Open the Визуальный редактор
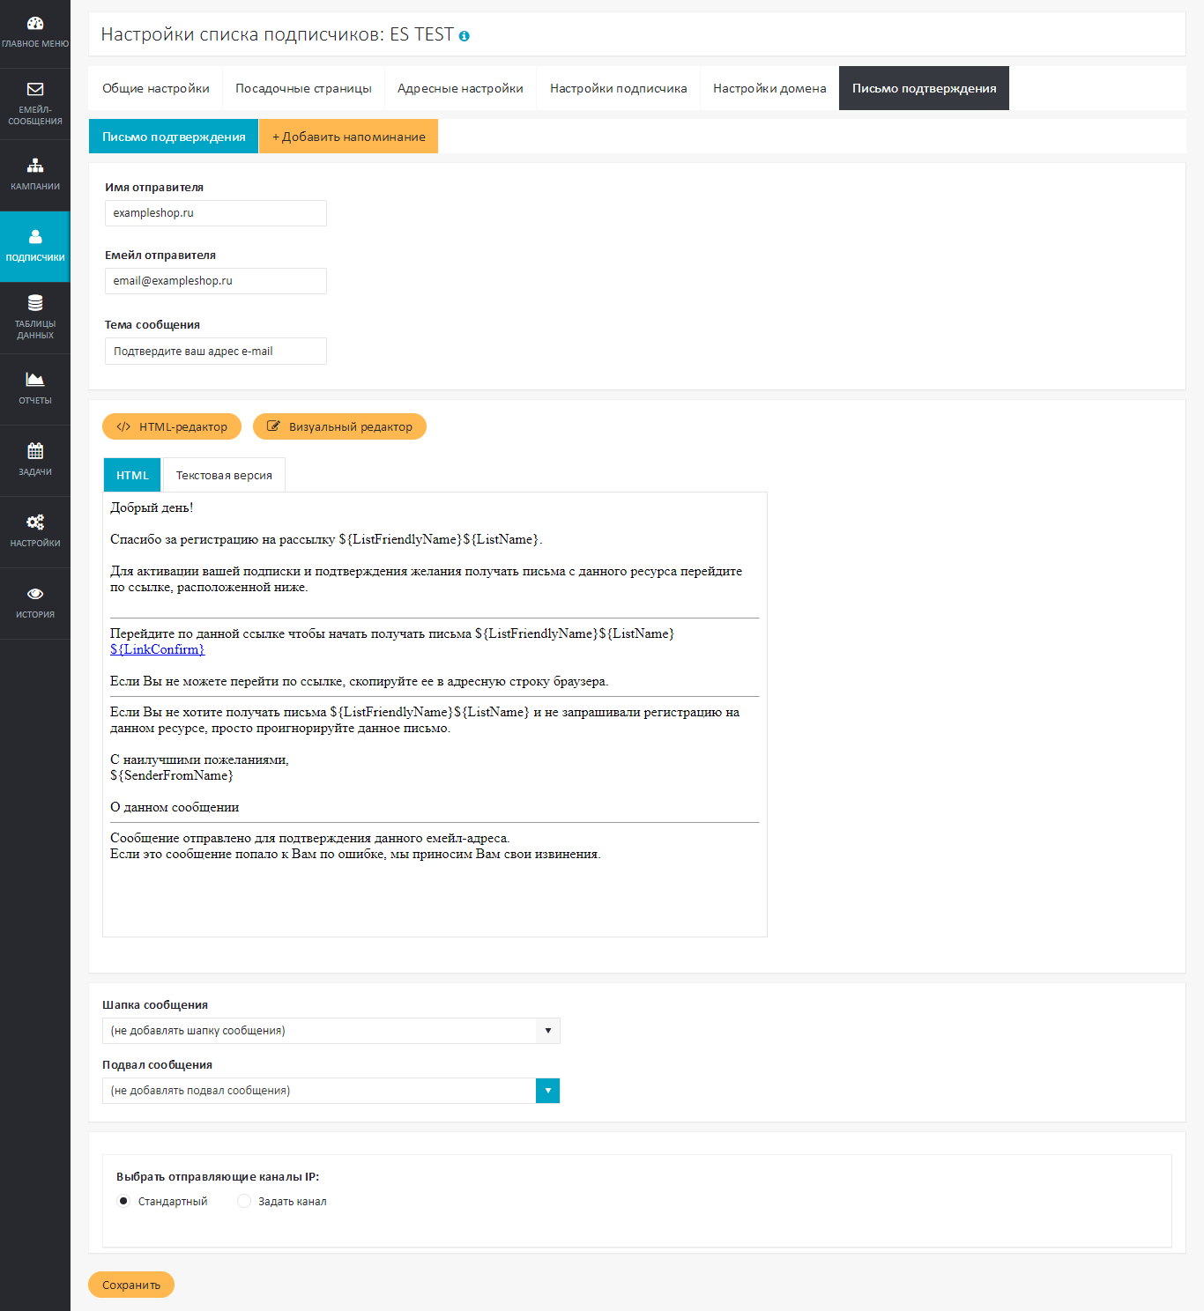1204x1311 pixels. 339,426
